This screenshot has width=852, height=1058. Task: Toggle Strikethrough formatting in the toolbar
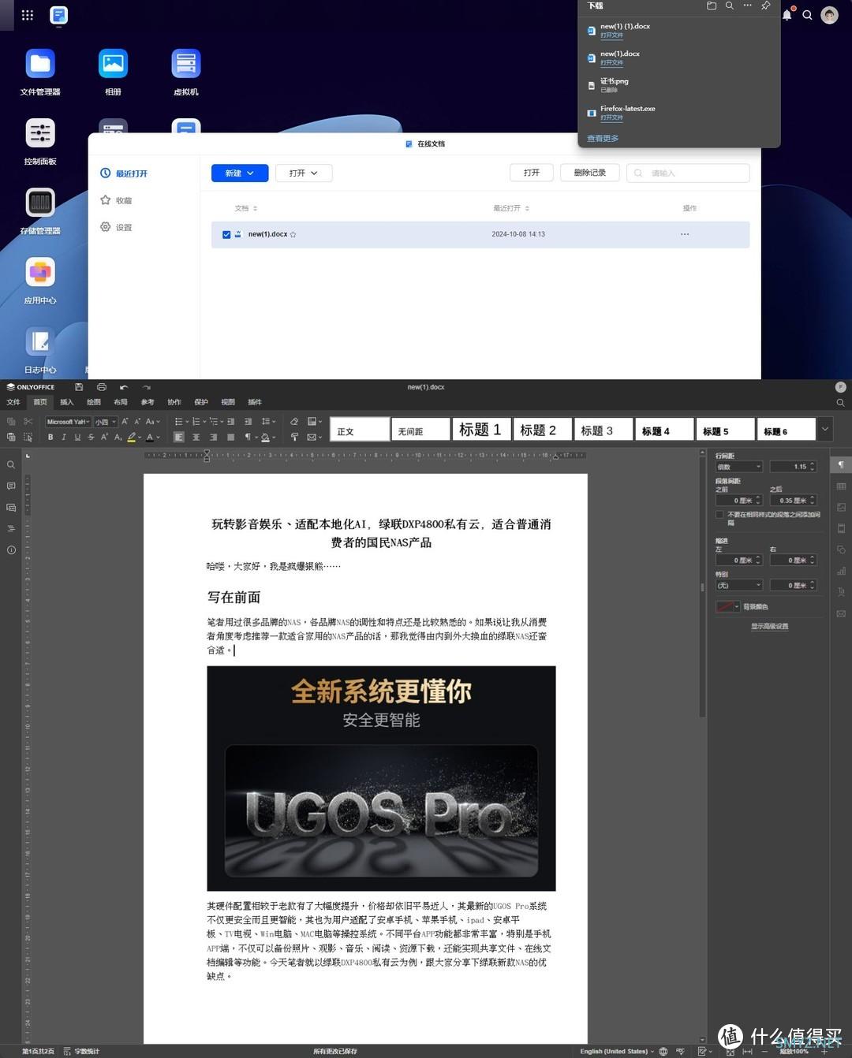pyautogui.click(x=91, y=437)
